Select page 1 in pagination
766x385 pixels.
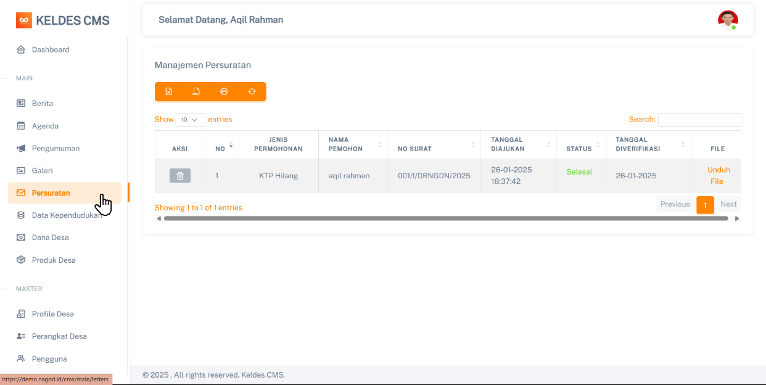[x=705, y=205]
